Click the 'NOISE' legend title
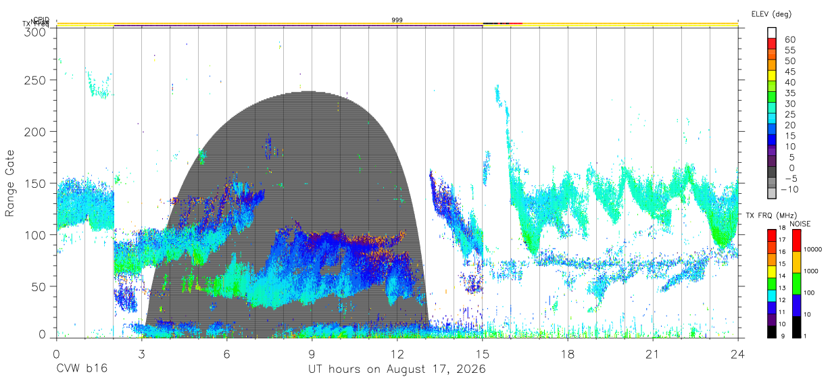Image resolution: width=830 pixels, height=383 pixels. 801,224
